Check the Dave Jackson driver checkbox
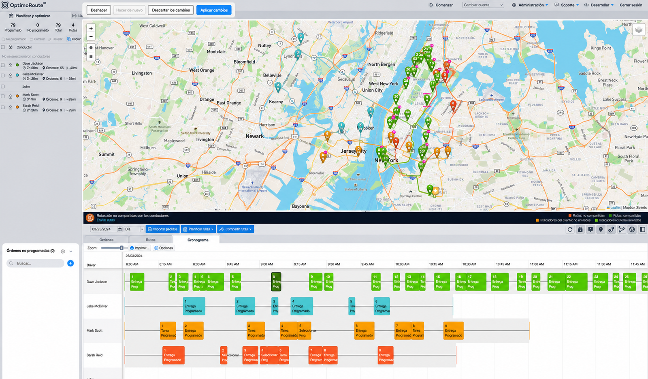Image resolution: width=648 pixels, height=379 pixels. click(x=3, y=65)
